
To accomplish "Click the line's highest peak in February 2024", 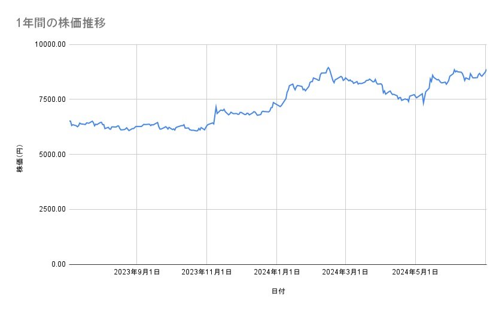I will point(328,67).
